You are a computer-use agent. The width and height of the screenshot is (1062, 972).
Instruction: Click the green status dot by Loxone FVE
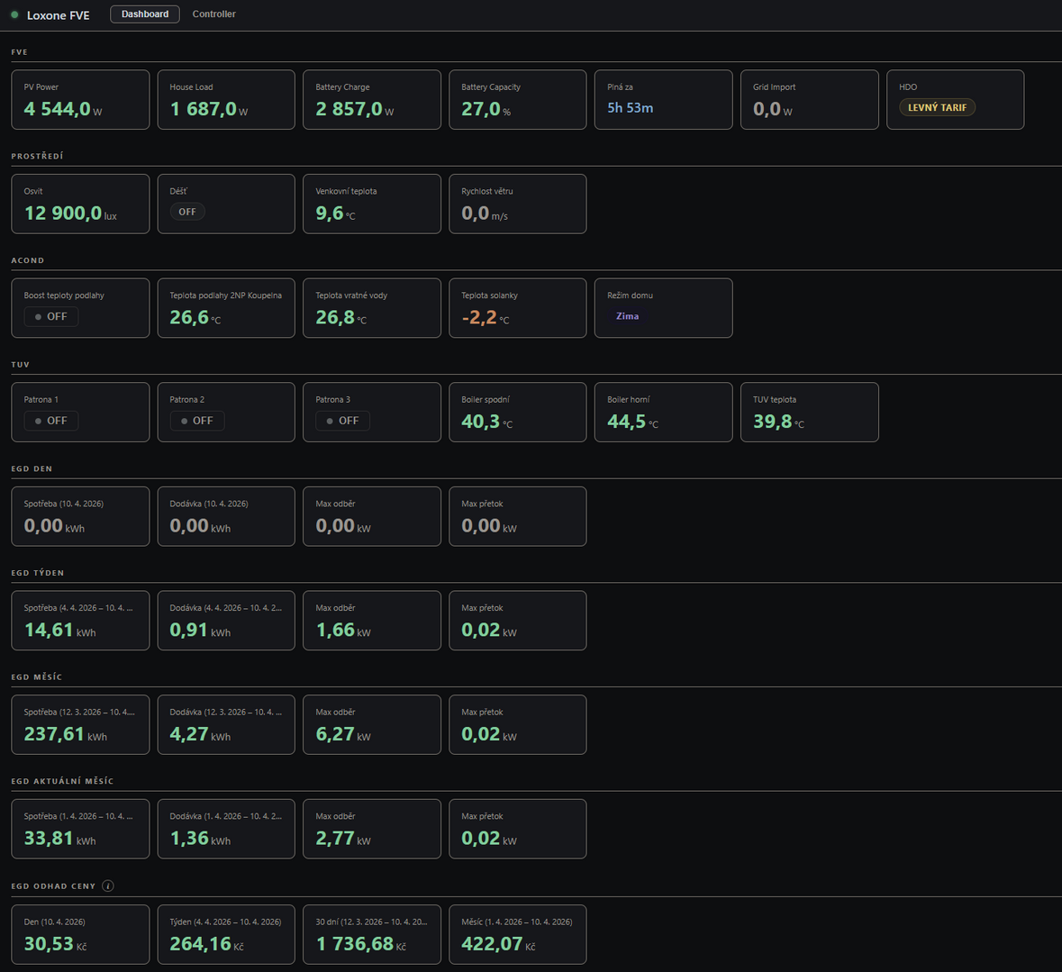coord(14,14)
